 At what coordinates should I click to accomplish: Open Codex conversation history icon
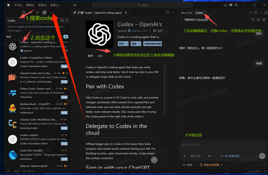pos(252,20)
